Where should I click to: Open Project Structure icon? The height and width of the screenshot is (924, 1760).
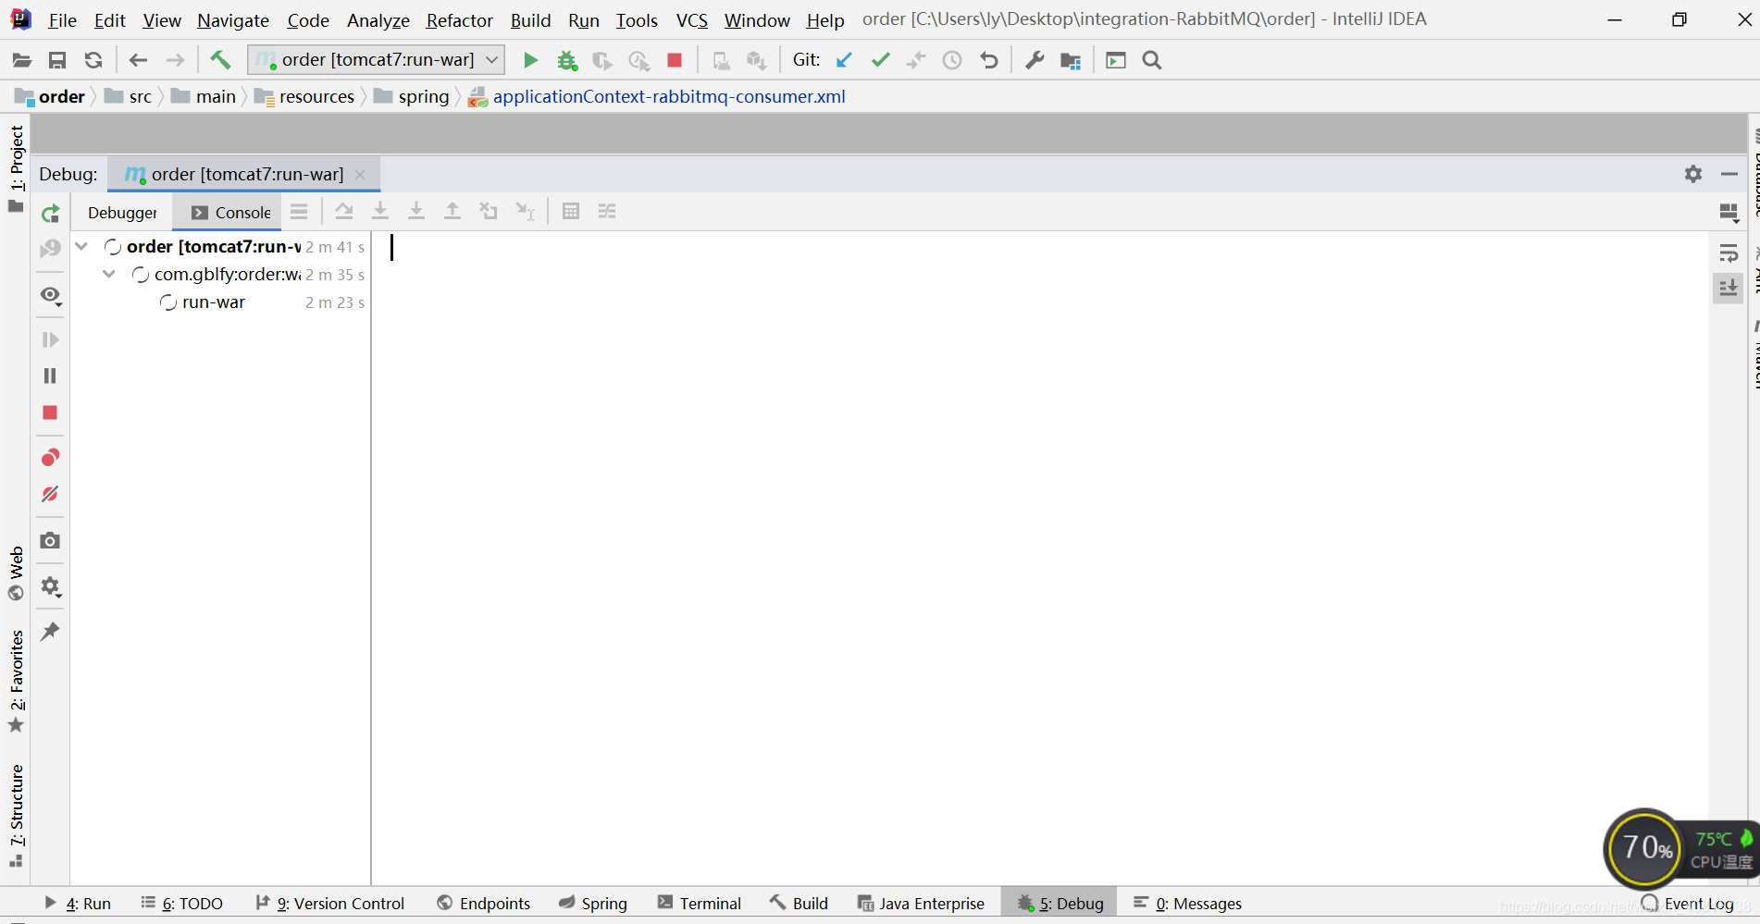[x=1071, y=60]
